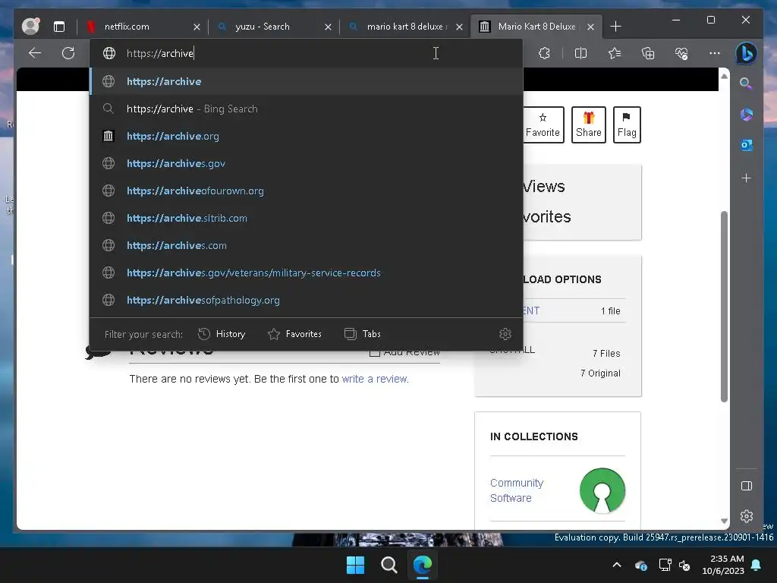Show hidden tray icons chevron
This screenshot has width=777, height=583.
[617, 565]
